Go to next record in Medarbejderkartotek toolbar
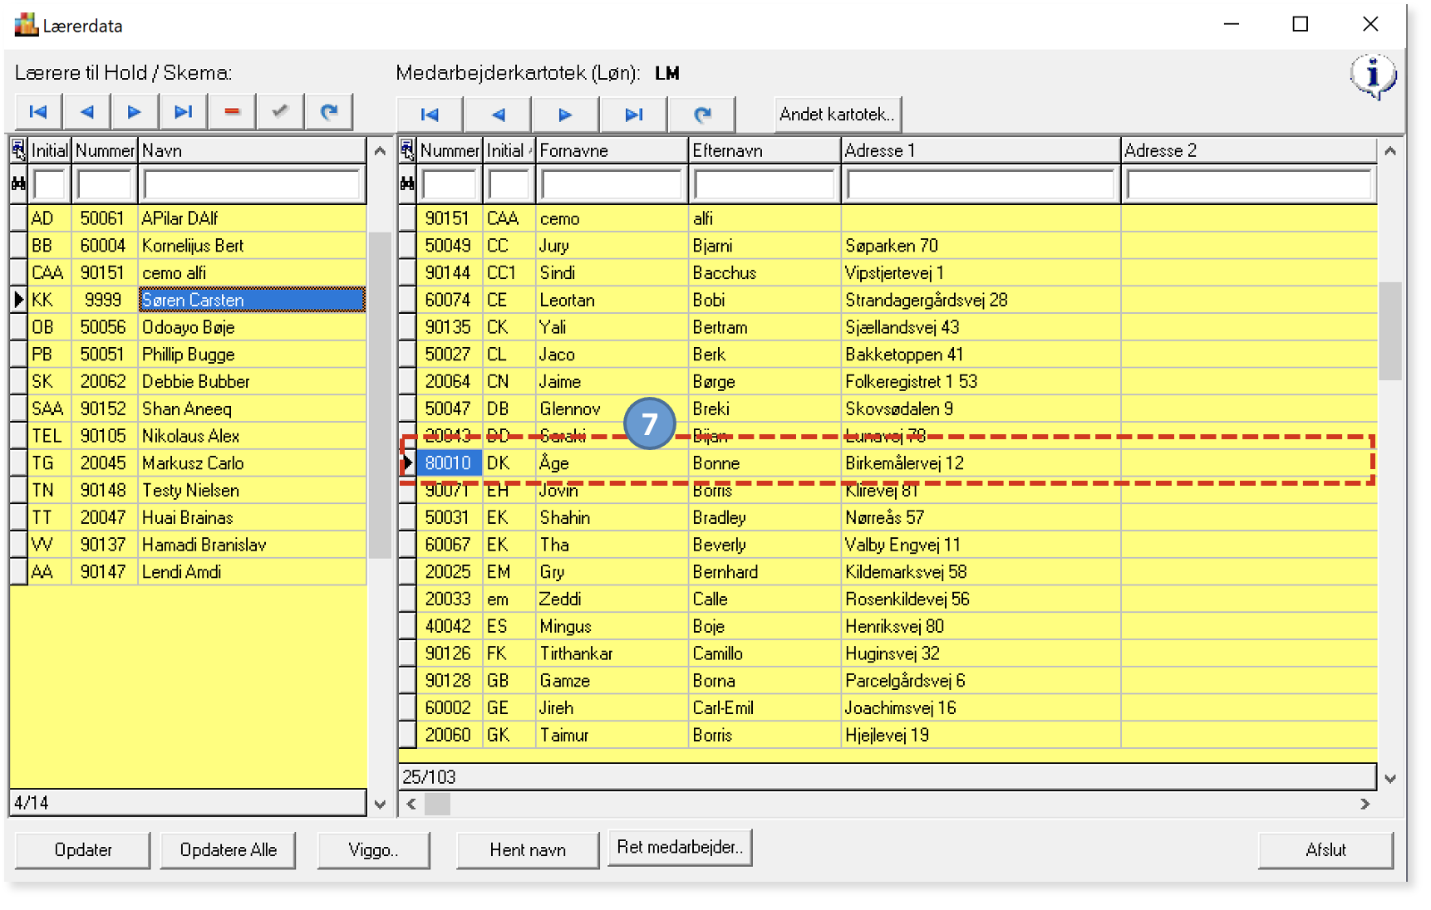Viewport: 1431px width, 910px height. (x=566, y=115)
